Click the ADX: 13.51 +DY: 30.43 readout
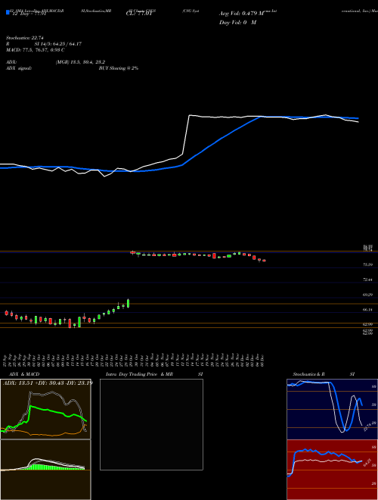This screenshot has width=378, height=500. click(x=48, y=383)
